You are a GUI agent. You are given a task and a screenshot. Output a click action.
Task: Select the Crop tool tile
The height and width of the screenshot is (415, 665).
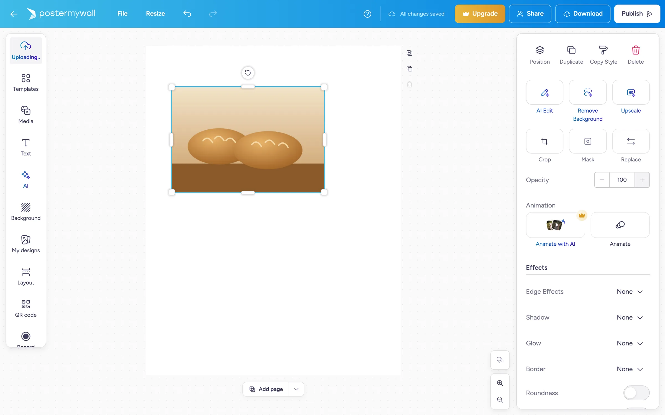(x=544, y=141)
